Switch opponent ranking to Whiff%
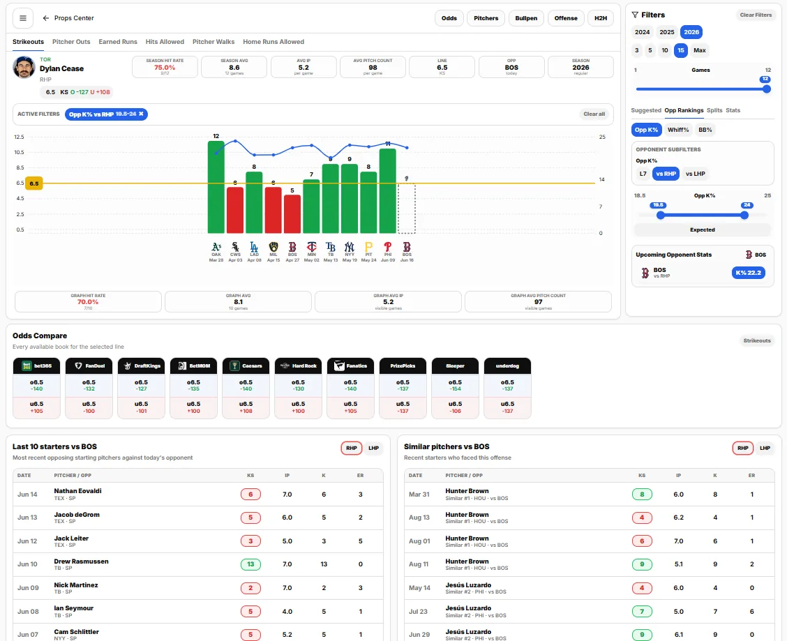This screenshot has height=641, width=787. point(678,130)
